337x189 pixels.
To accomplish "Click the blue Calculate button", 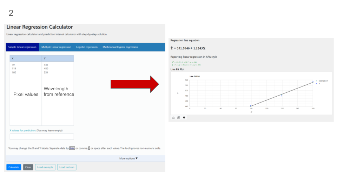I will pos(14,167).
